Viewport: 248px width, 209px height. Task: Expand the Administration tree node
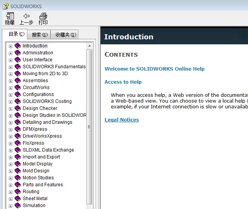click(x=10, y=54)
